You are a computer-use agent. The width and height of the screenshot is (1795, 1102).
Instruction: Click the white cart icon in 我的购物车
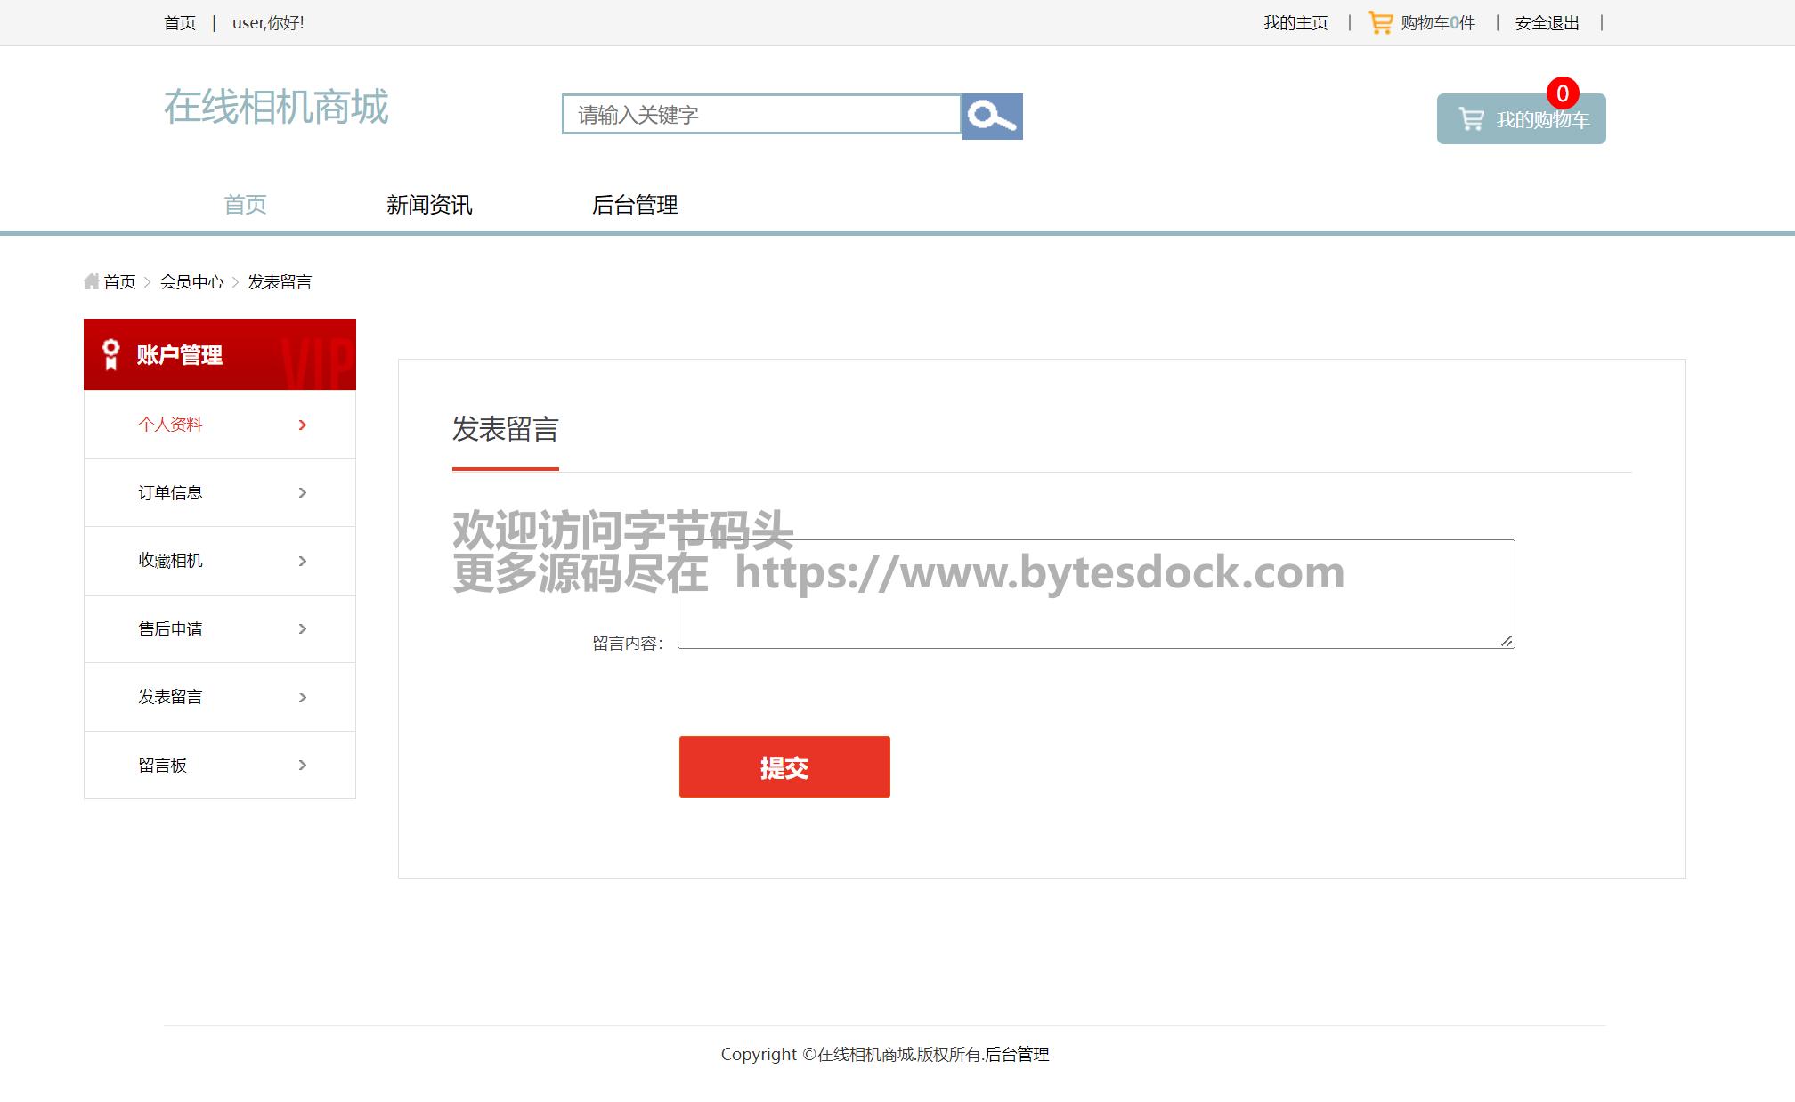(x=1470, y=119)
